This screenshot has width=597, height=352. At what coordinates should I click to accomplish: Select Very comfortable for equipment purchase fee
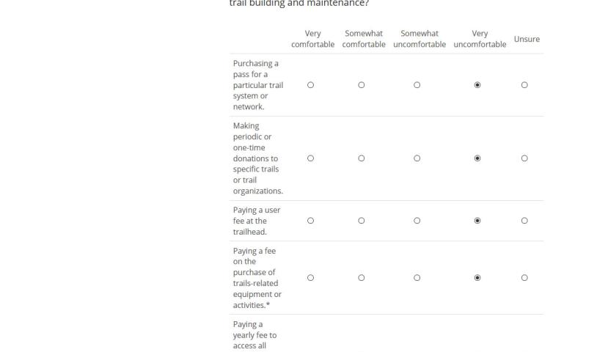(x=310, y=278)
